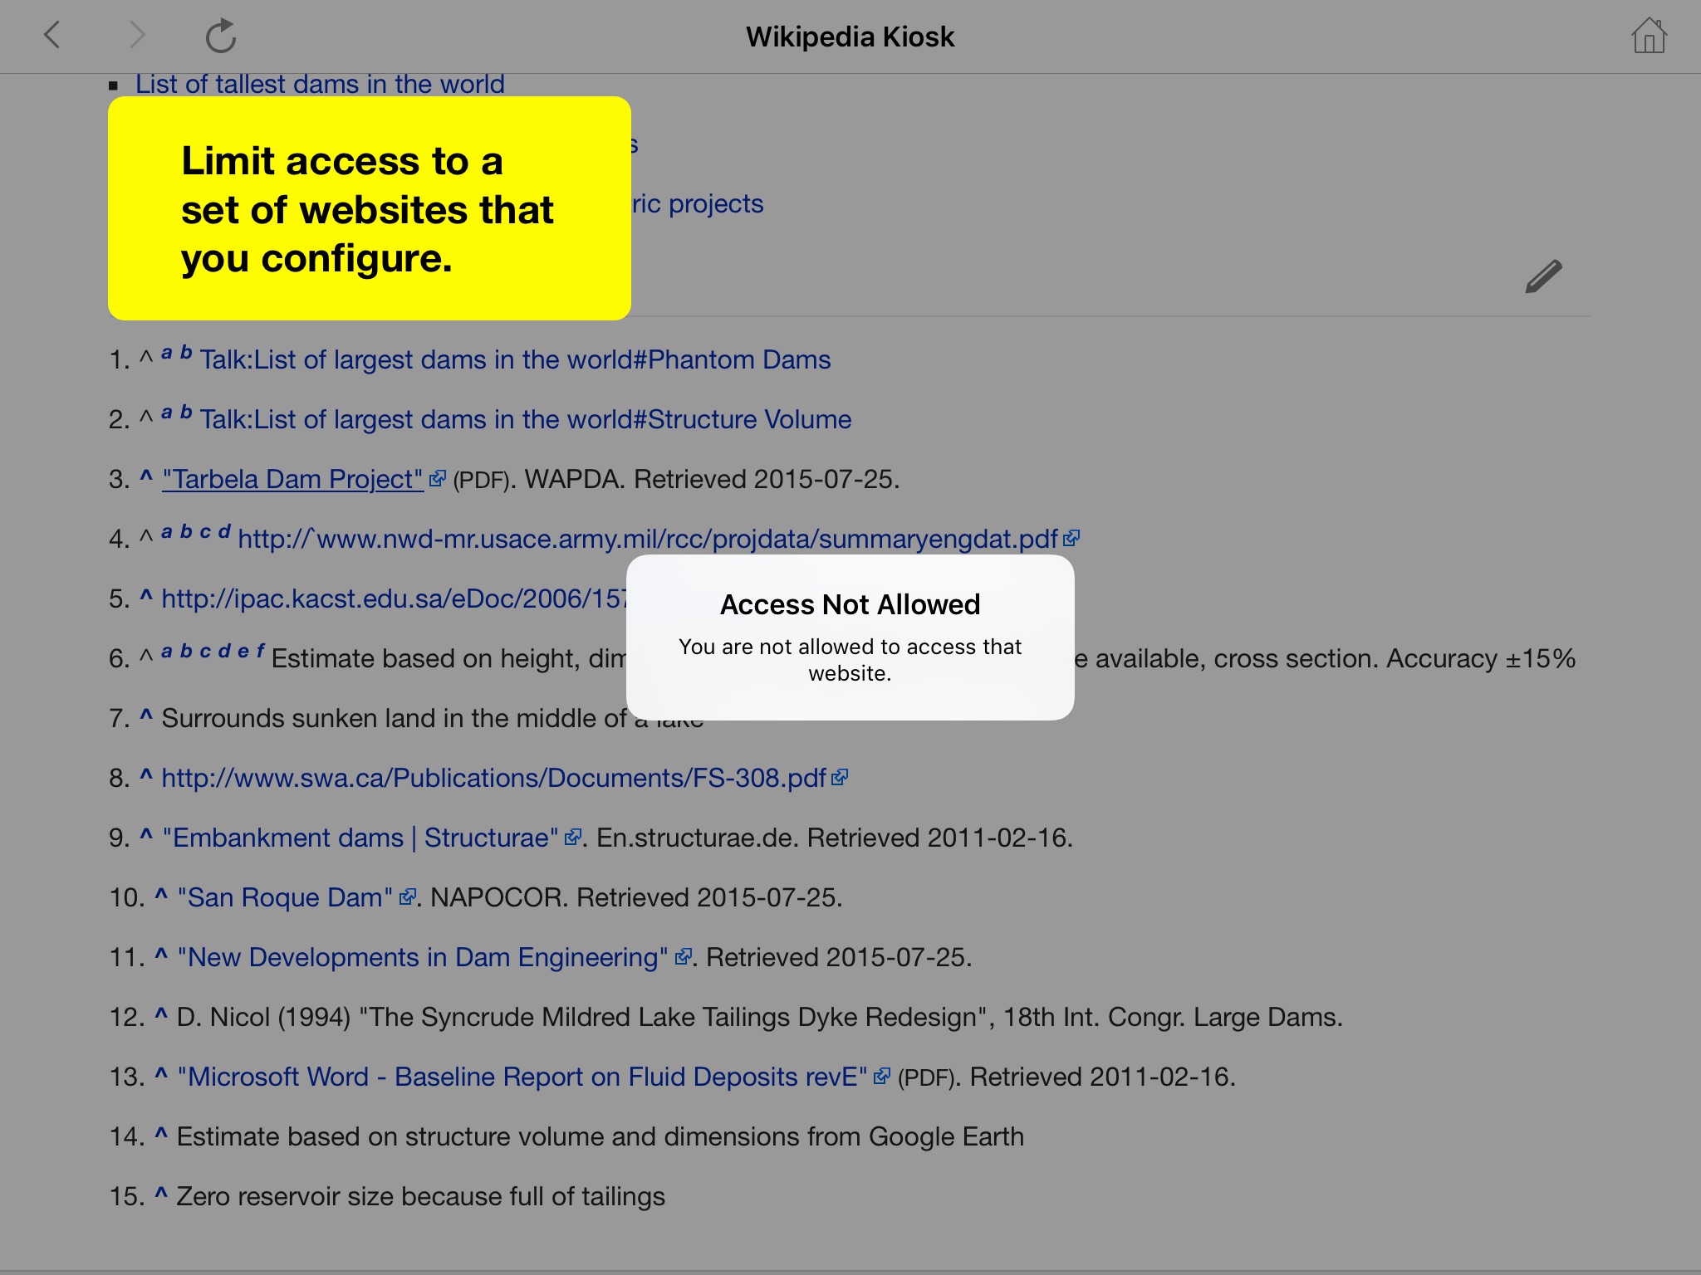Viewport: 1701px width, 1275px height.
Task: Click external icon after Embankment dams Structurae
Action: click(x=572, y=837)
